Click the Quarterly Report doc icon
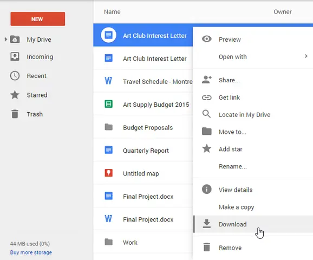The width and height of the screenshot is (313, 260). coord(109,150)
